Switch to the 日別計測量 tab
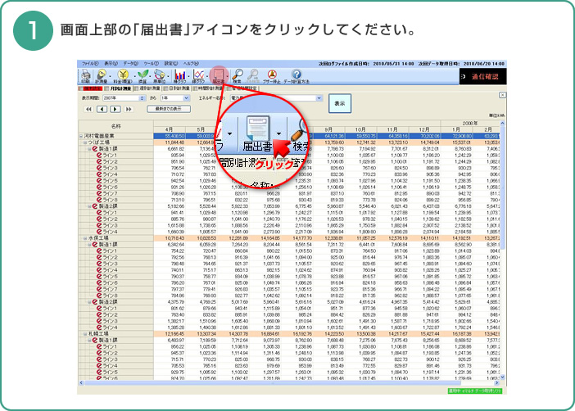This screenshot has width=575, height=411. (177, 88)
